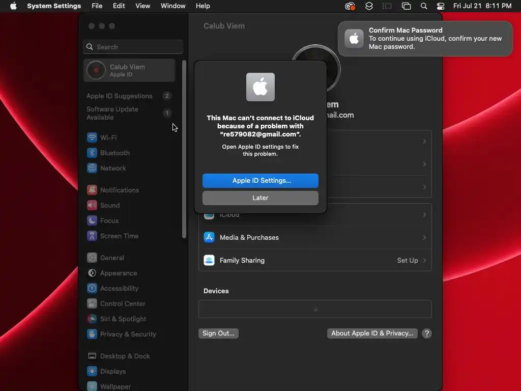Open Software Update Available item
Viewport: 521px width, 391px height.
point(129,113)
